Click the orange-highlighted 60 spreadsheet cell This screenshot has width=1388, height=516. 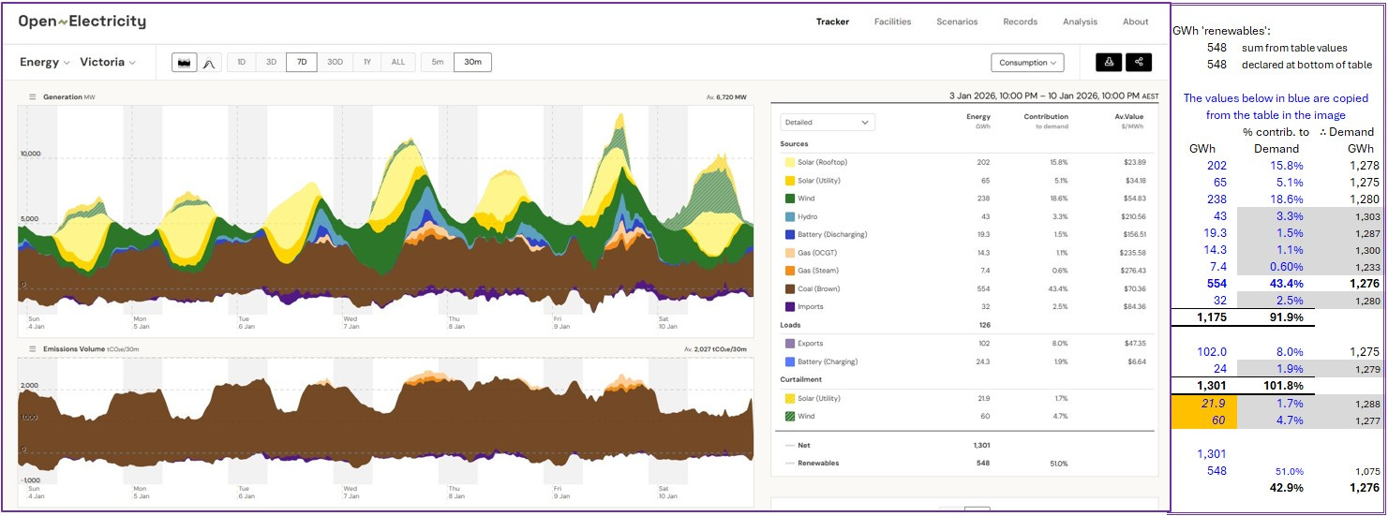point(1205,420)
